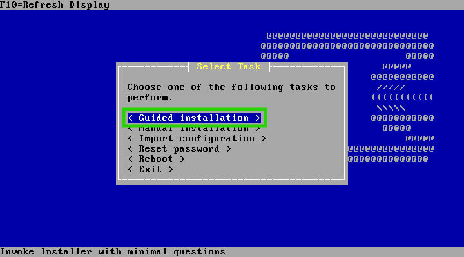Click right angle bracket after Guided installation
This screenshot has width=464, height=257.
[x=258, y=118]
